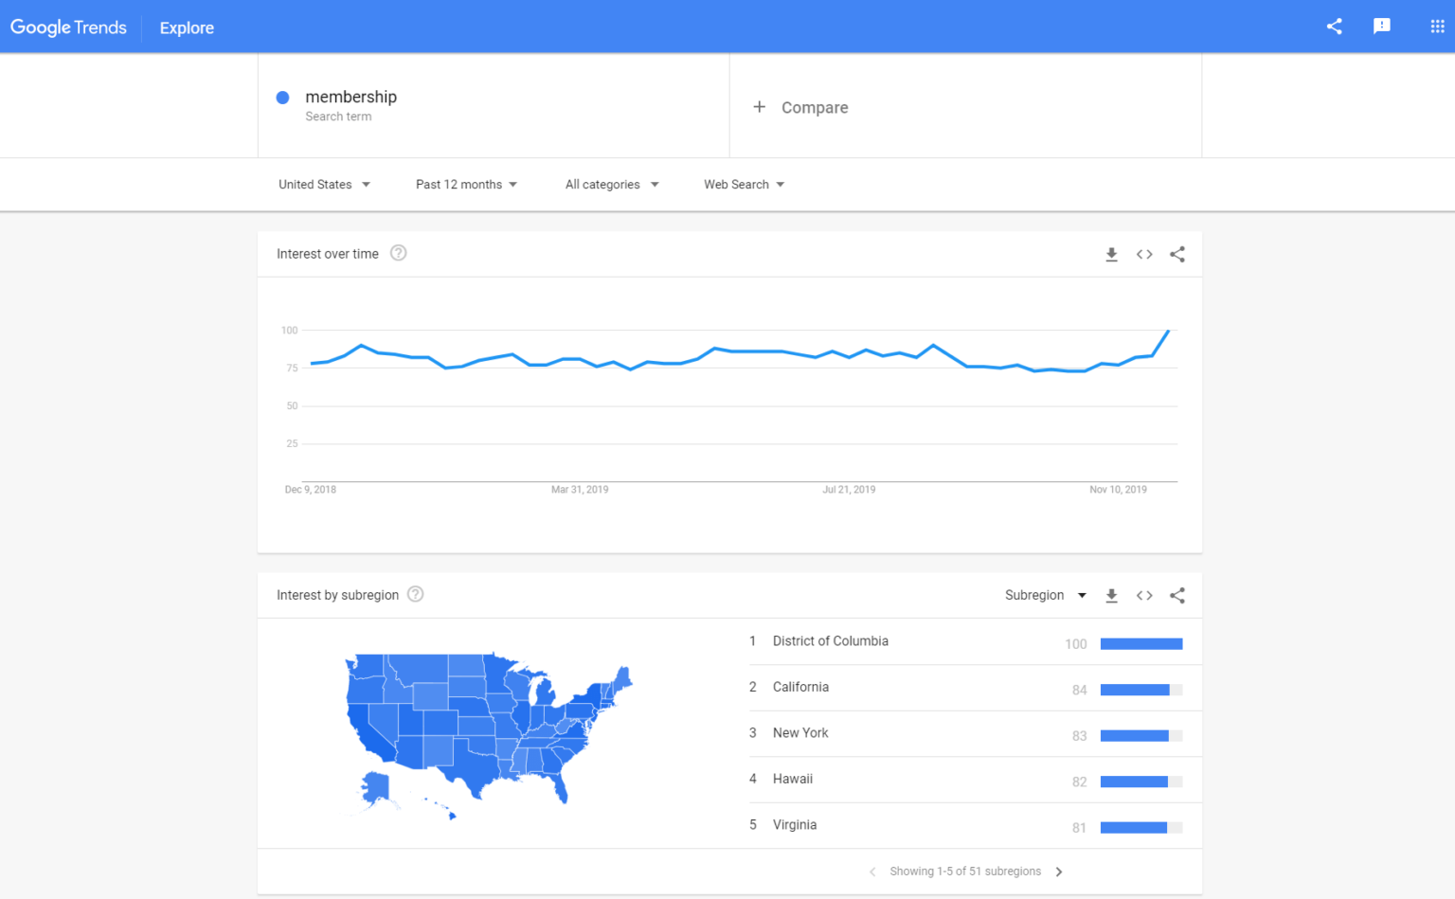Go to the Explore page
The height and width of the screenshot is (899, 1455).
(x=186, y=27)
